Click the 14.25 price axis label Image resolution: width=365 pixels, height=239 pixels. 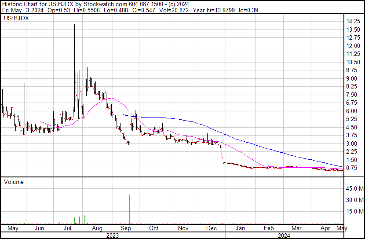coord(353,22)
